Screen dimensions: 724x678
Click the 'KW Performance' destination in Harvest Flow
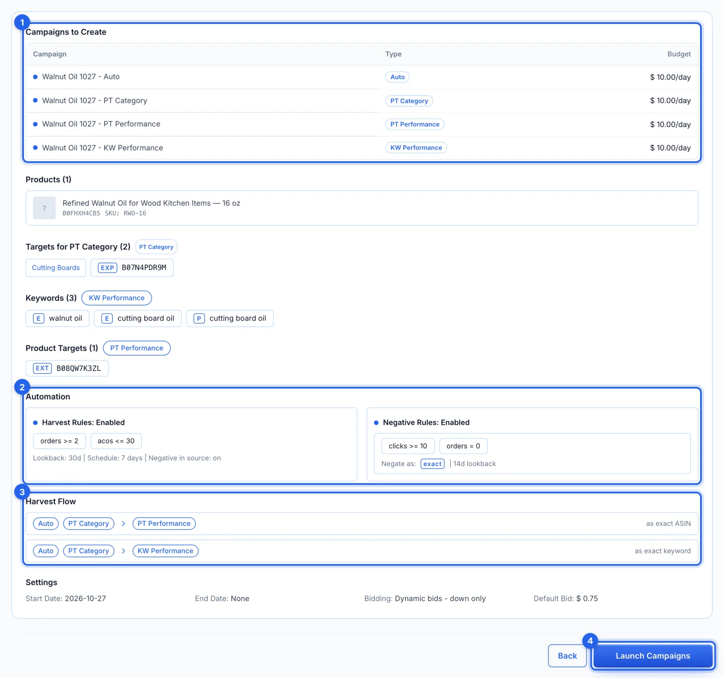165,551
